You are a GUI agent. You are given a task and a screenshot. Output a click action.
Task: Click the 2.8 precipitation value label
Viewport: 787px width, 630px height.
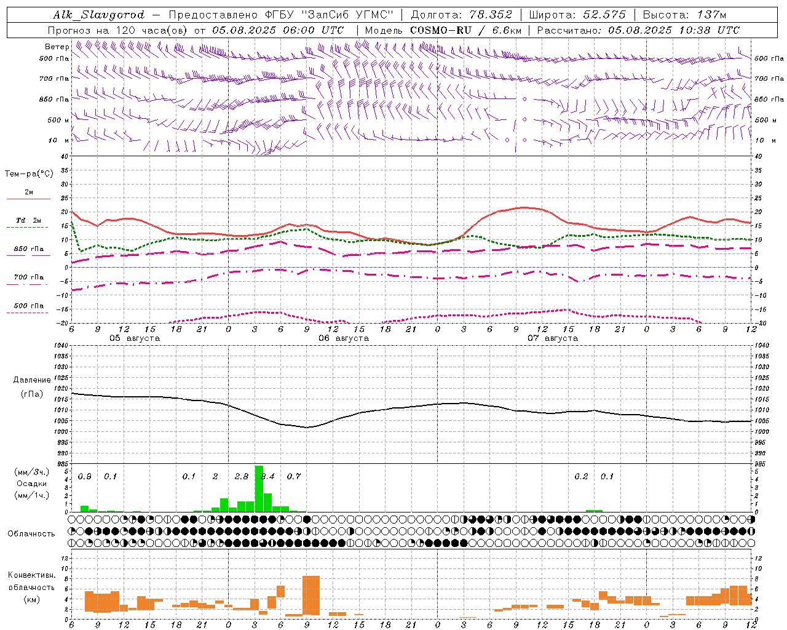click(242, 476)
